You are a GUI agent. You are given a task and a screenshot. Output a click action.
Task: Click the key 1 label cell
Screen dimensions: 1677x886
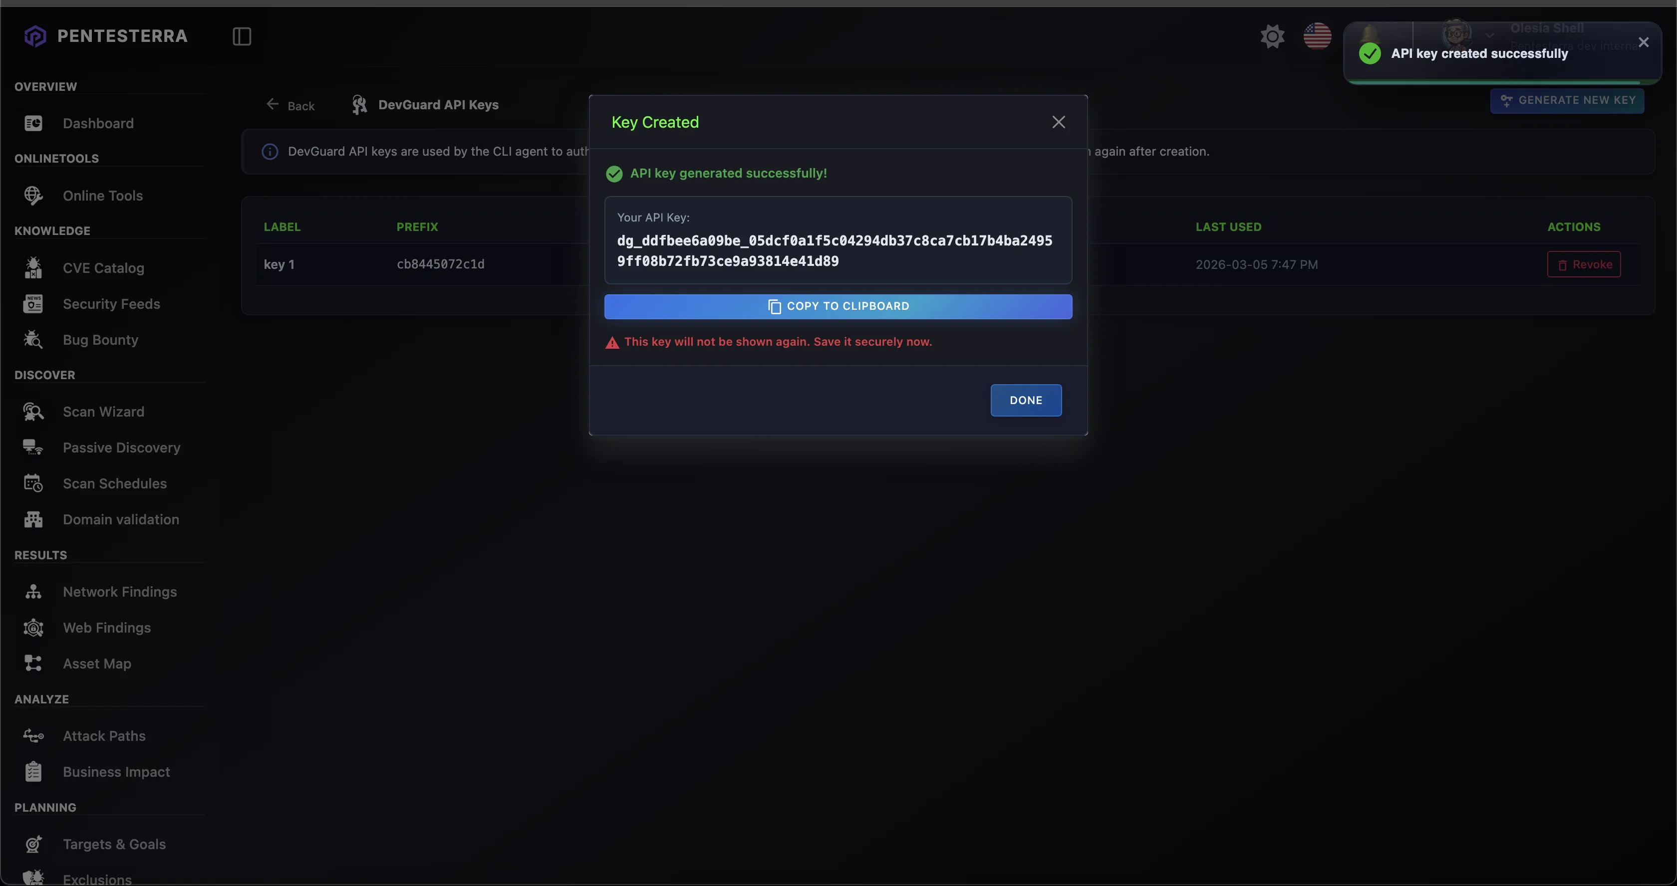click(x=279, y=265)
